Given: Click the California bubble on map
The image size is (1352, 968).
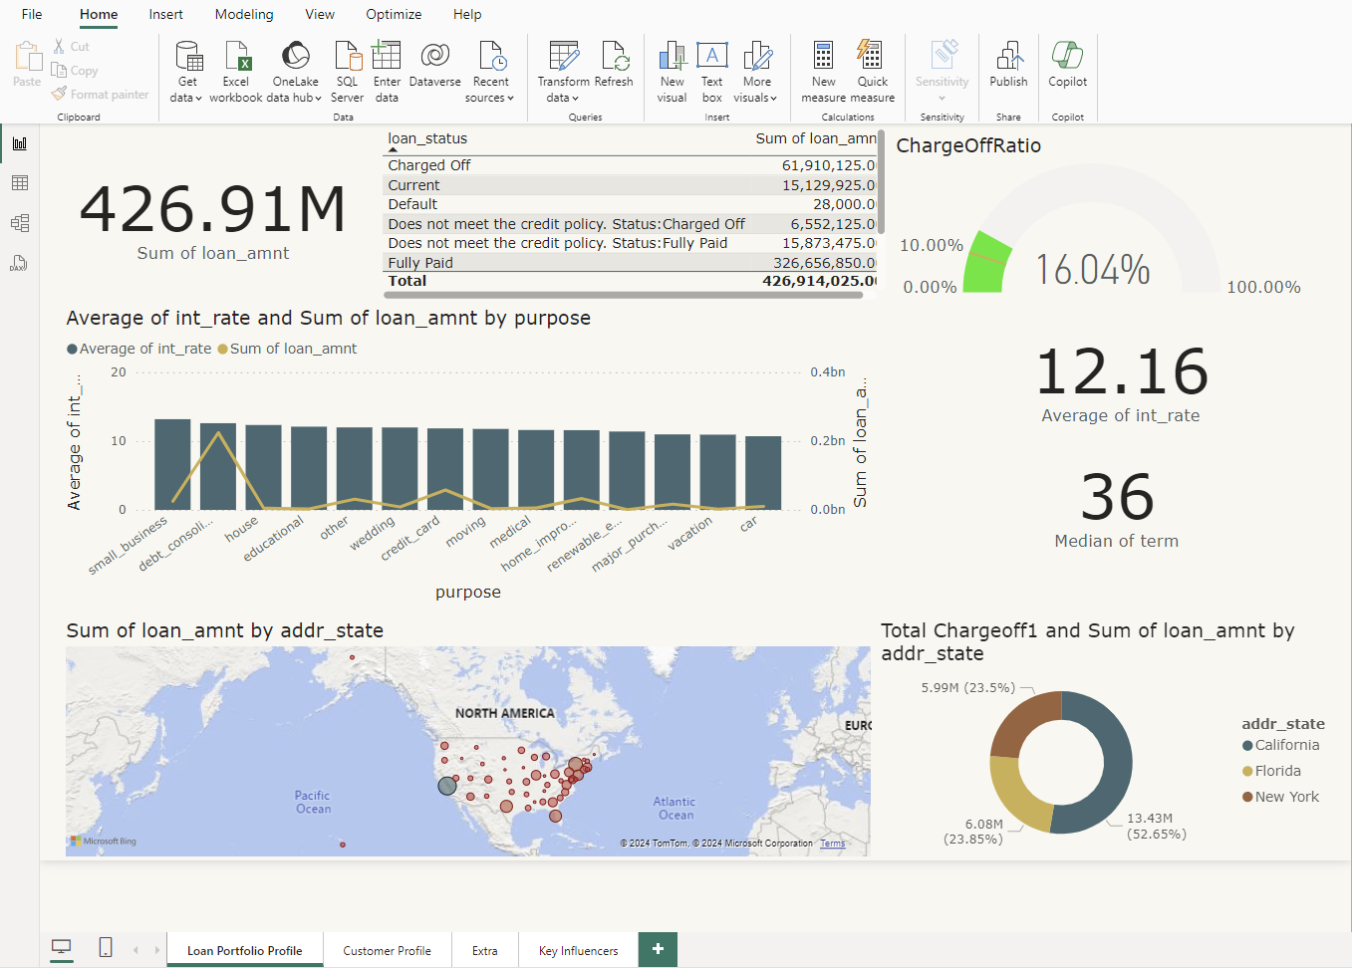Looking at the screenshot, I should coord(447,786).
